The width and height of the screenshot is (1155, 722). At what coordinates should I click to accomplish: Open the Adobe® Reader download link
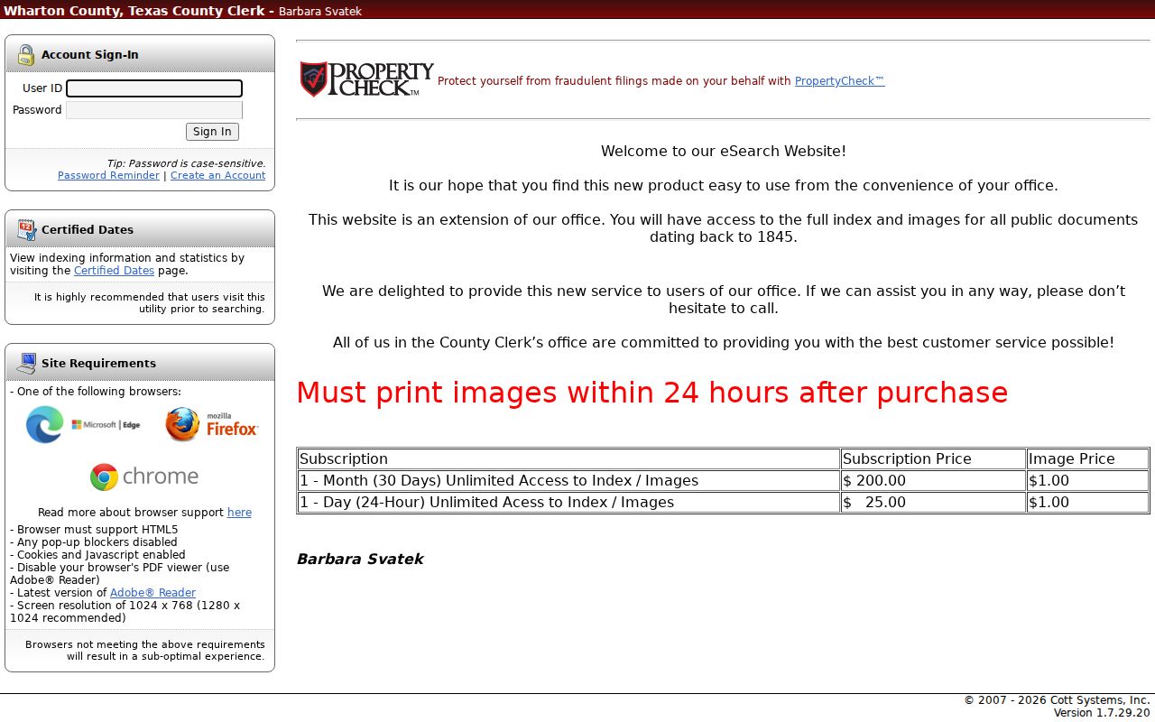click(x=152, y=593)
